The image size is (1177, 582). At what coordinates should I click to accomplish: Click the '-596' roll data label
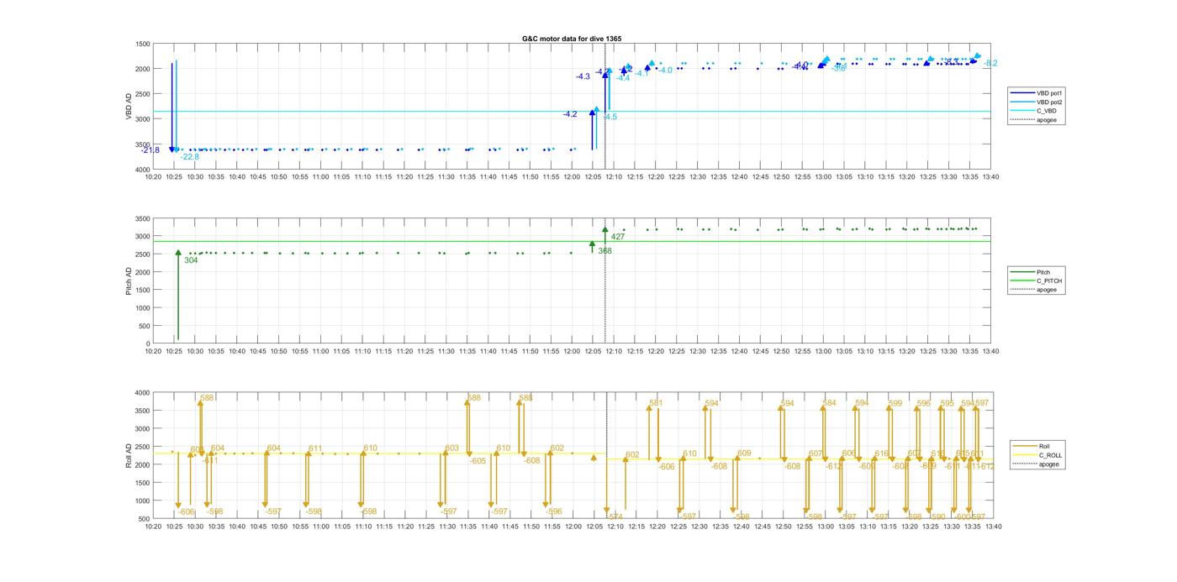click(x=553, y=511)
